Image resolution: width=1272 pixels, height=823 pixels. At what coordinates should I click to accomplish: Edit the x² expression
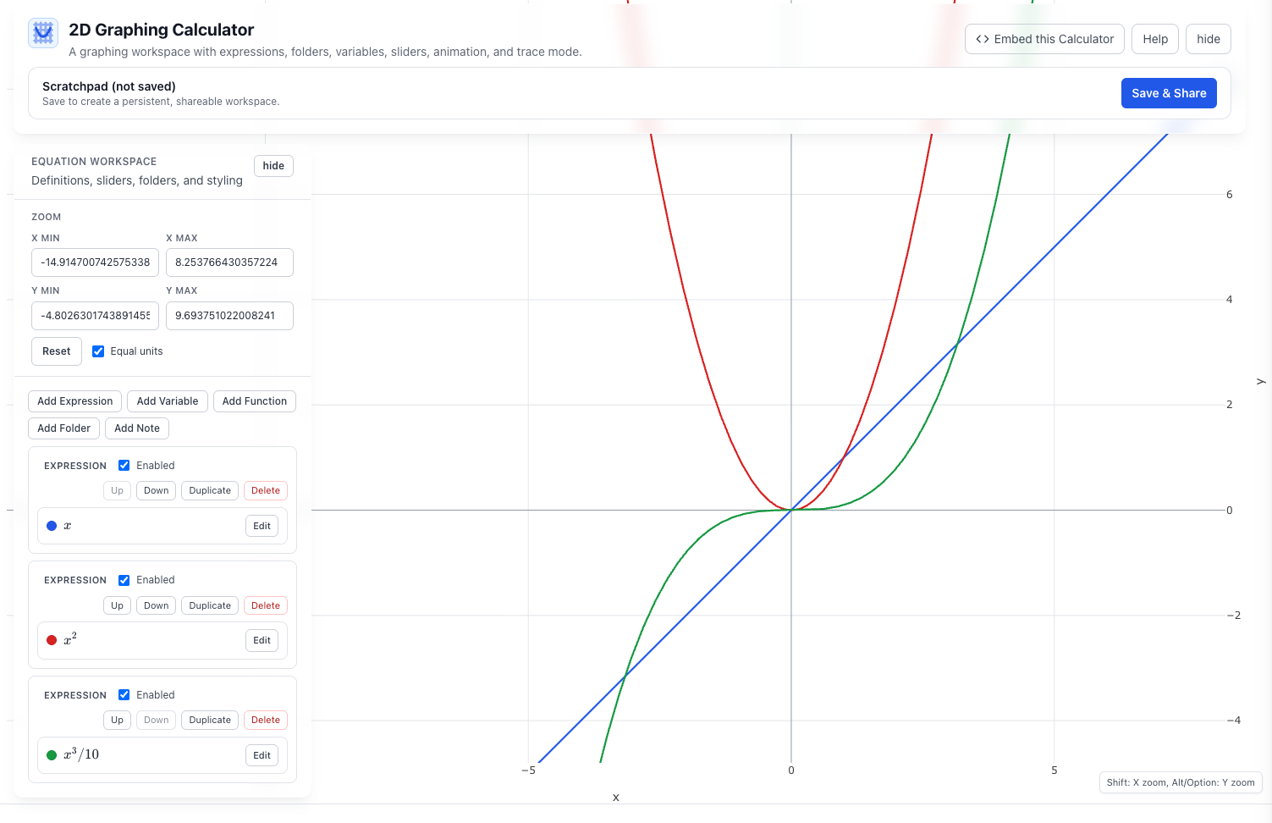(x=262, y=641)
